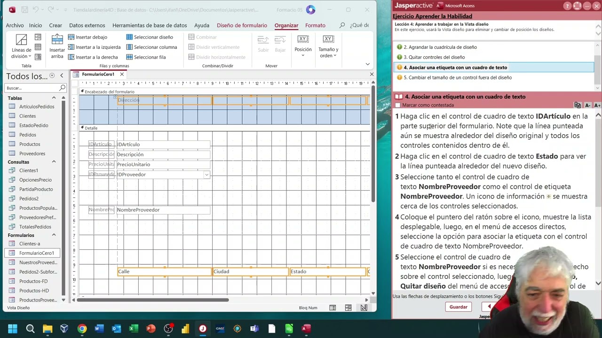Open Google Chrome from the taskbar
602x338 pixels.
coord(82,329)
